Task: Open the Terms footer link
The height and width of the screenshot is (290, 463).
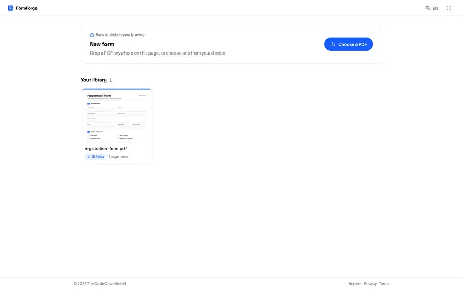Action: tap(384, 284)
